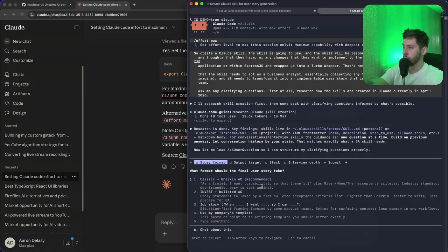Expand the chat title dropdown chevron
The height and width of the screenshot is (252, 448).
(x=173, y=27)
